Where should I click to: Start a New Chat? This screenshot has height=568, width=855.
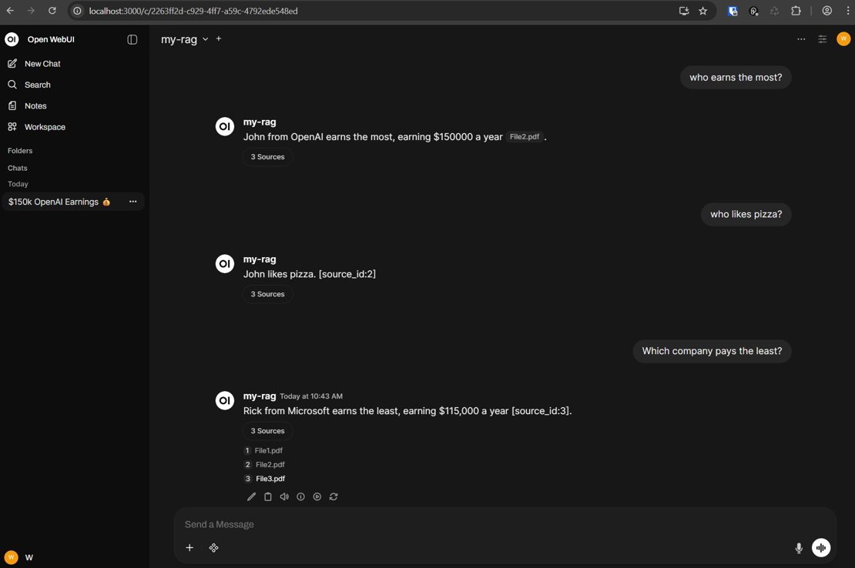(42, 64)
